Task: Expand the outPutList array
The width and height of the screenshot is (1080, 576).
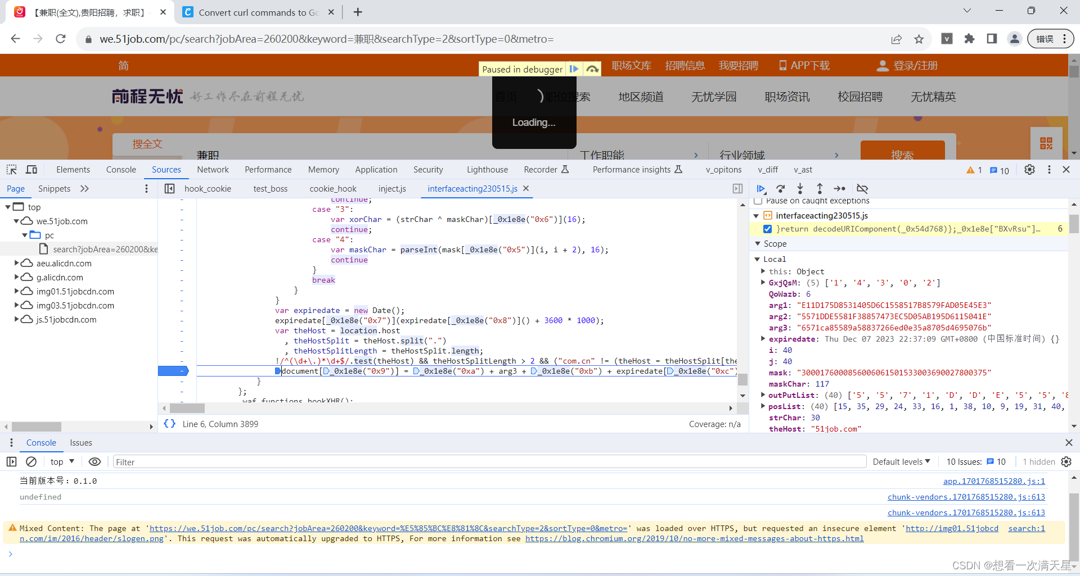Action: (x=763, y=395)
